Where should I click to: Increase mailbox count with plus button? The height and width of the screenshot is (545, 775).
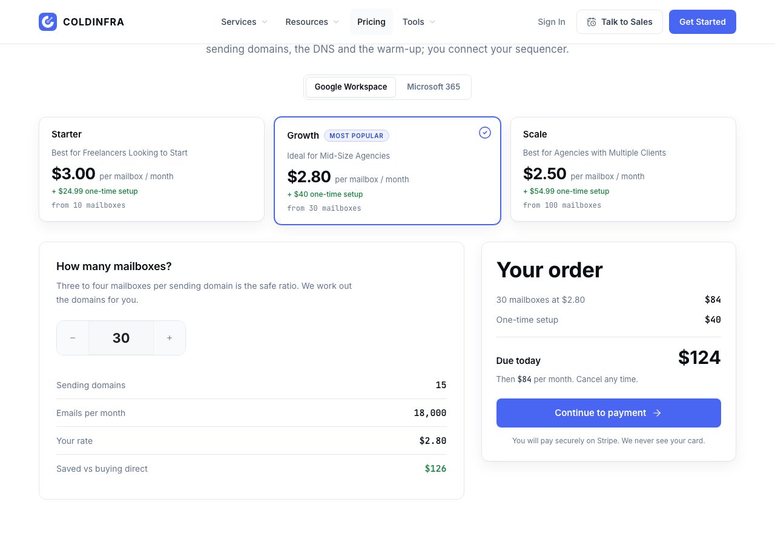(170, 338)
